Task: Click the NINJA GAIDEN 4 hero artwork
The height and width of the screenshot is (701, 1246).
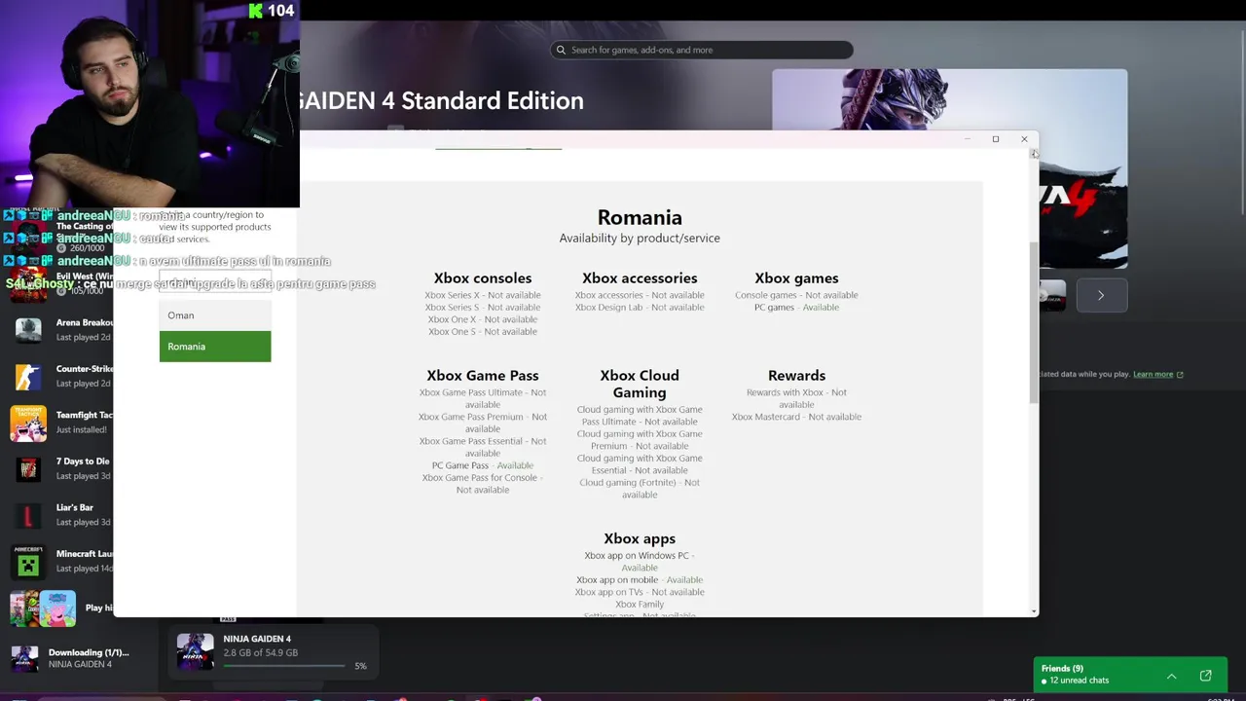Action: tap(949, 167)
